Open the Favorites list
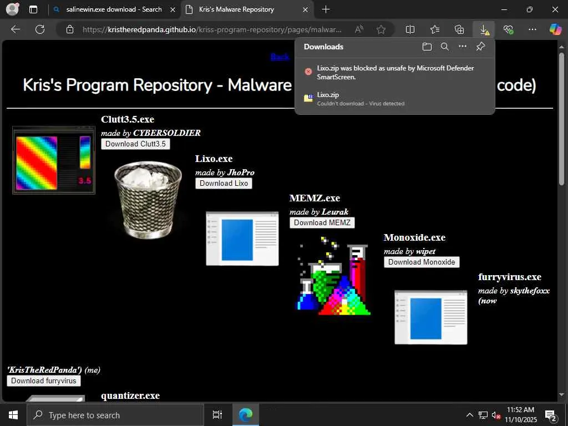Image resolution: width=568 pixels, height=426 pixels. point(435,29)
